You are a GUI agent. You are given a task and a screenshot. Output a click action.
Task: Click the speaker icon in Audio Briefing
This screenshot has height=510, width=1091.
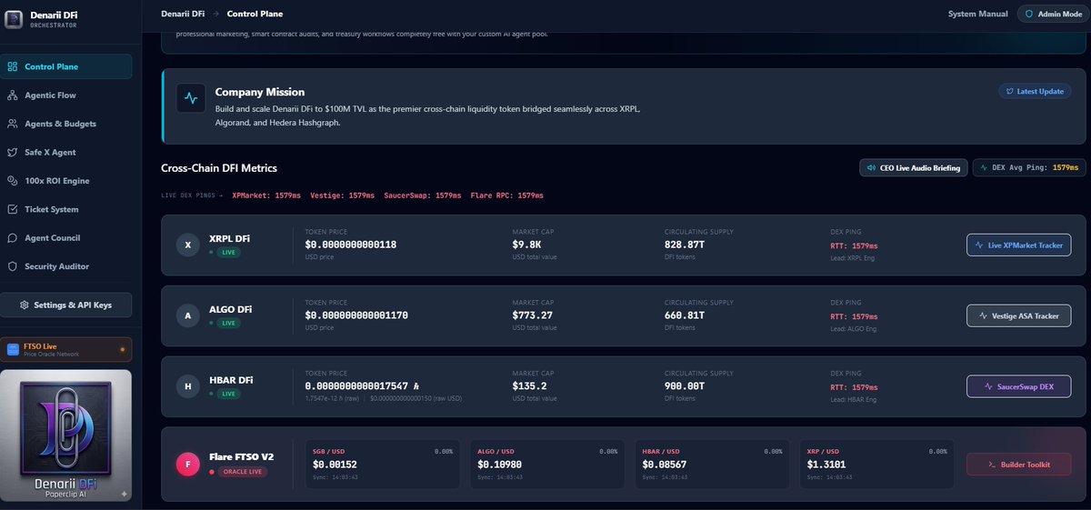872,168
